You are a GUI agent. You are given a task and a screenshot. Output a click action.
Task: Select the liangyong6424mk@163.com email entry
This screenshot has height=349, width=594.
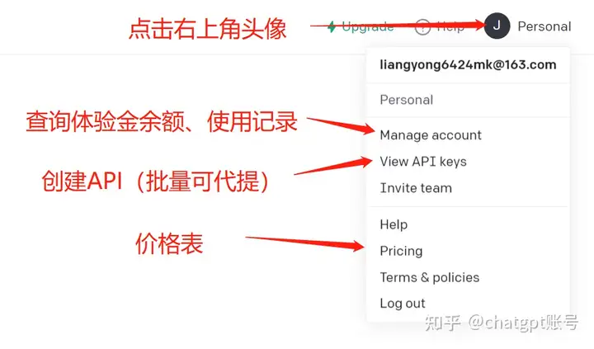[x=468, y=65]
